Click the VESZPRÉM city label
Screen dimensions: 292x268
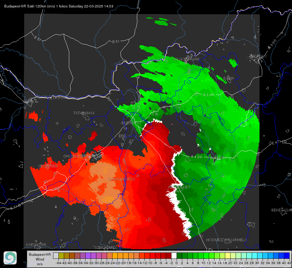pos(48,166)
